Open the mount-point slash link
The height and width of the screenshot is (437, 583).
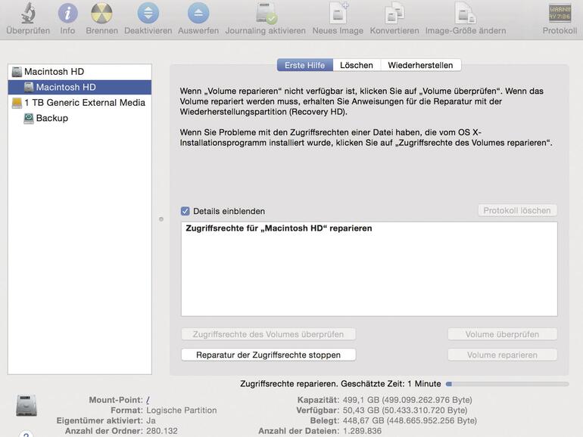click(x=148, y=400)
